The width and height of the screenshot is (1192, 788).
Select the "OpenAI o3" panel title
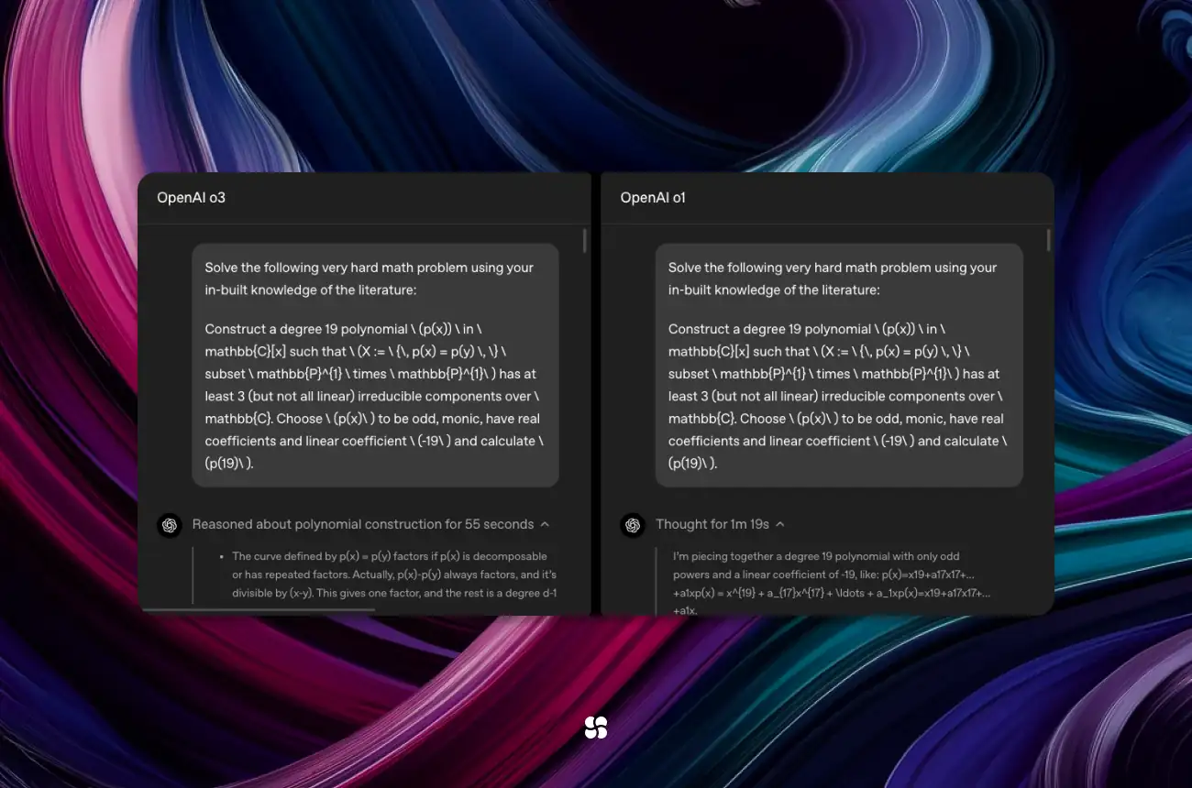(191, 197)
